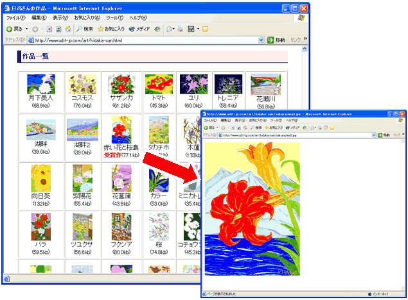Open the View (表示) menu in the main window
Viewport: 408px width, 300px height.
(x=60, y=18)
